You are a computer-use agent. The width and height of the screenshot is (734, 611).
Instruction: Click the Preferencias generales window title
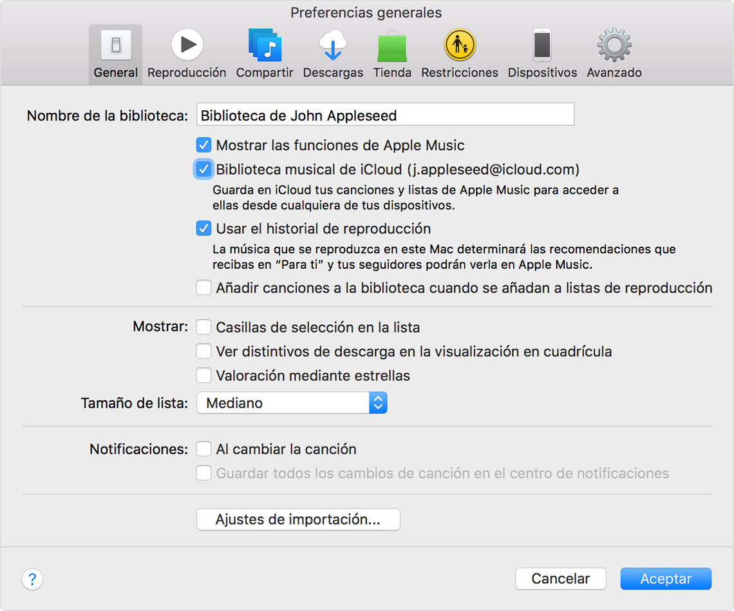[x=366, y=13]
